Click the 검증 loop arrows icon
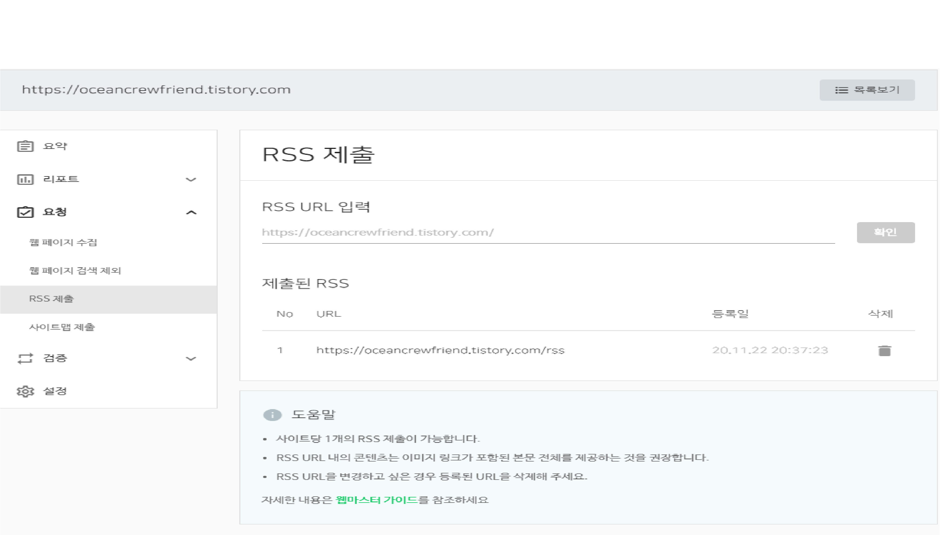Image resolution: width=941 pixels, height=535 pixels. pyautogui.click(x=25, y=358)
